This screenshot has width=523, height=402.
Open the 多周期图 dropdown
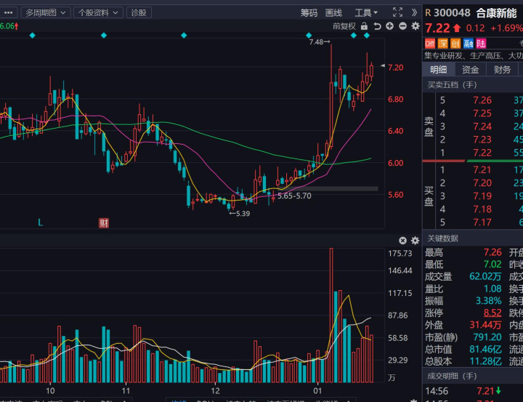pyautogui.click(x=46, y=12)
